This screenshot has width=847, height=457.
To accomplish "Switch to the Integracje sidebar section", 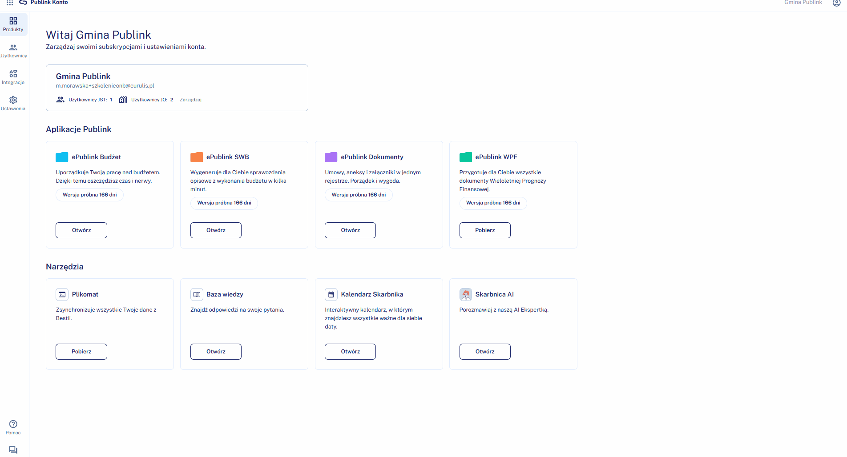I will click(x=13, y=77).
